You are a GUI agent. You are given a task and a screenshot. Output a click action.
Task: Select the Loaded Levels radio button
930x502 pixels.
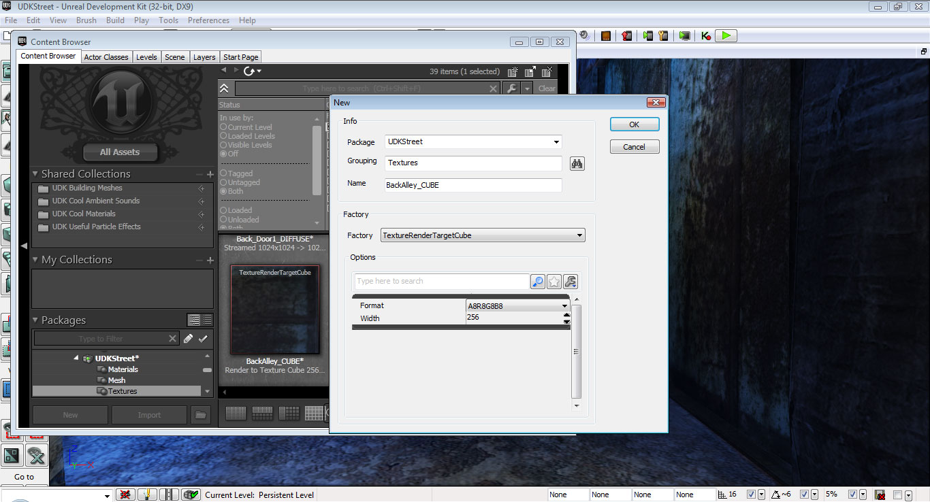click(223, 136)
